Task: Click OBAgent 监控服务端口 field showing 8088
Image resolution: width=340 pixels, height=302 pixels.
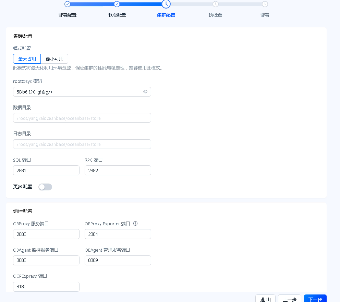Action: [x=46, y=260]
